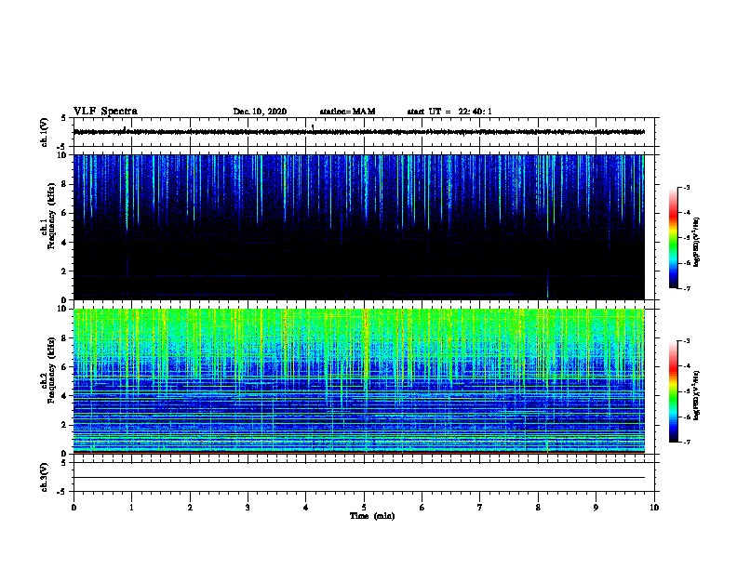Click the ch.1 spectrogram panel
The height and width of the screenshot is (569, 737).
(359, 227)
